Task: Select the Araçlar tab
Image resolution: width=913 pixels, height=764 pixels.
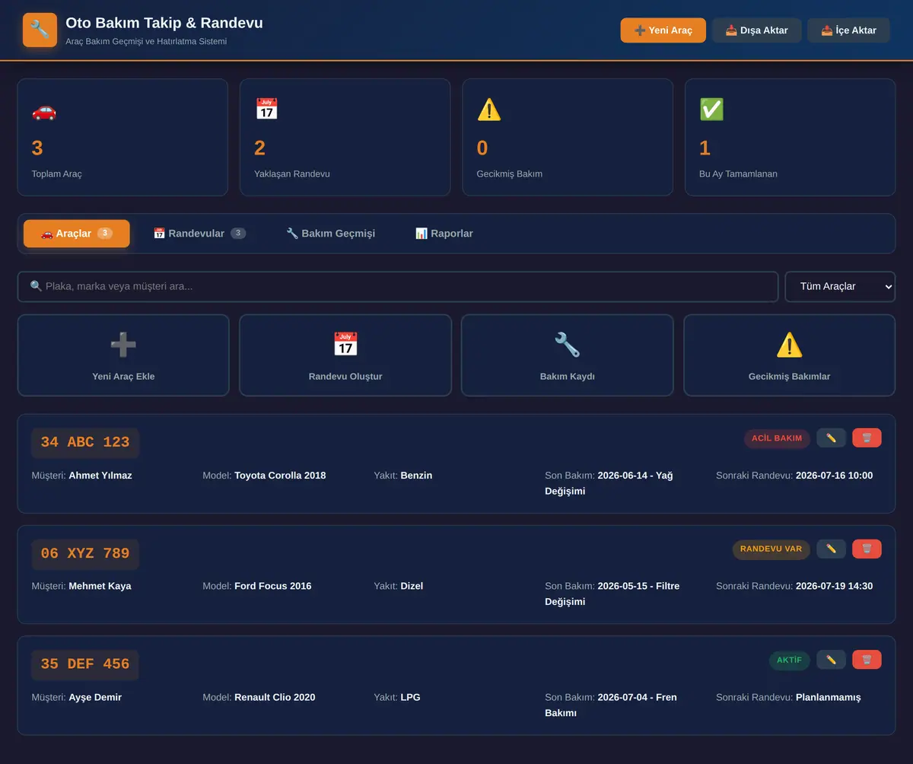Action: point(77,234)
